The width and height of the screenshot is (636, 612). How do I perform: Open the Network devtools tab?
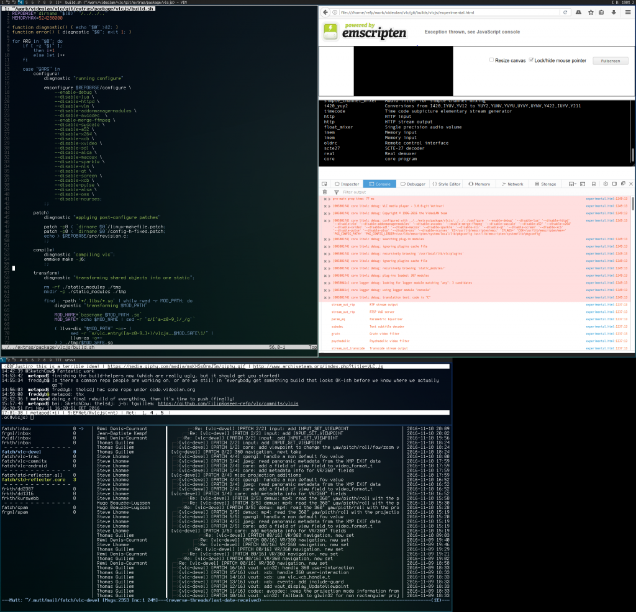[512, 184]
